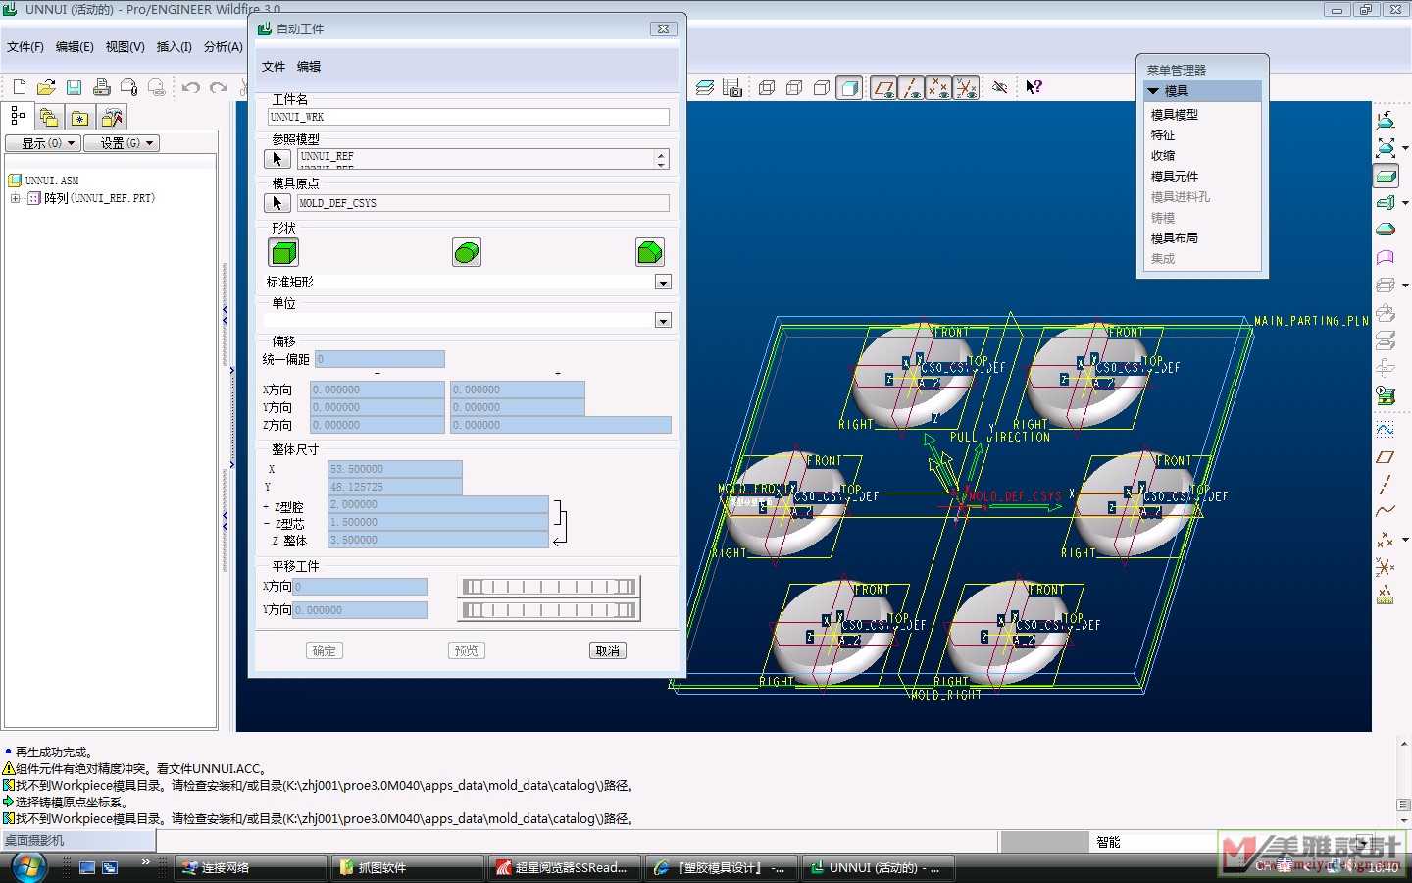Open 文件 menu in 自动工件 dialog
Screen dimensions: 1412x883
[274, 67]
